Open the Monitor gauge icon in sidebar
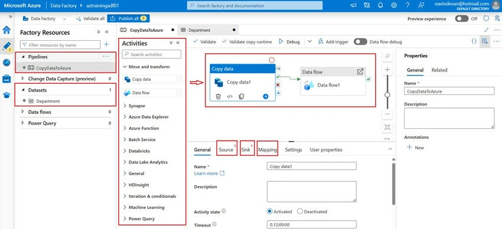This screenshot has width=502, height=229. coord(6,63)
